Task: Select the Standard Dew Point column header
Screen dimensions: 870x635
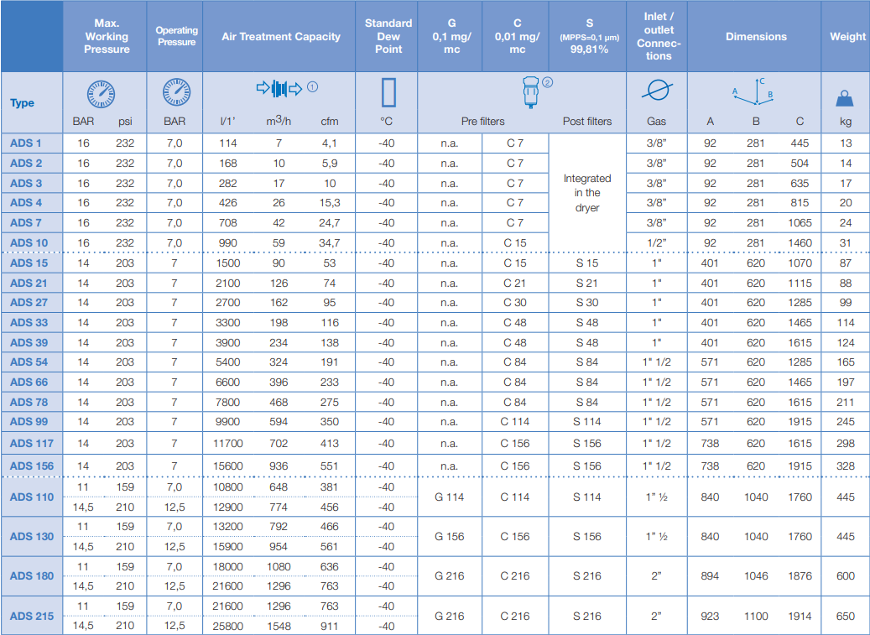Action: (388, 36)
